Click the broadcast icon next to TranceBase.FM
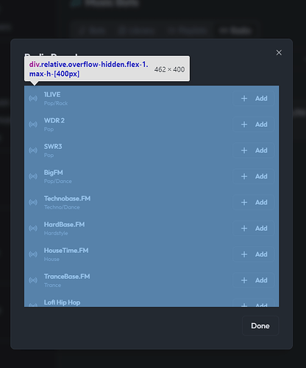This screenshot has height=368, width=306. click(x=33, y=280)
